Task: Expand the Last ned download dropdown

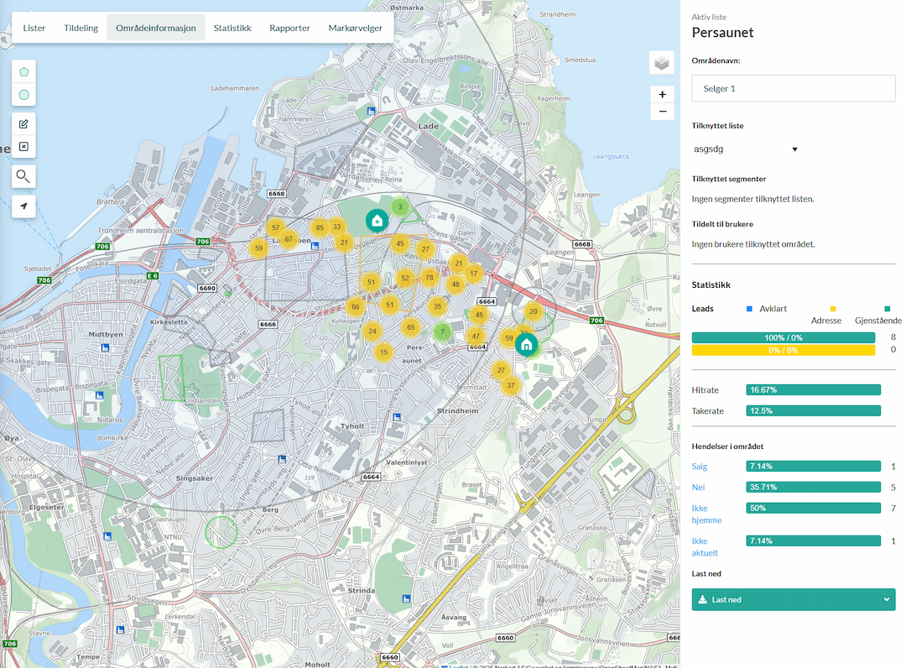Action: 794,599
